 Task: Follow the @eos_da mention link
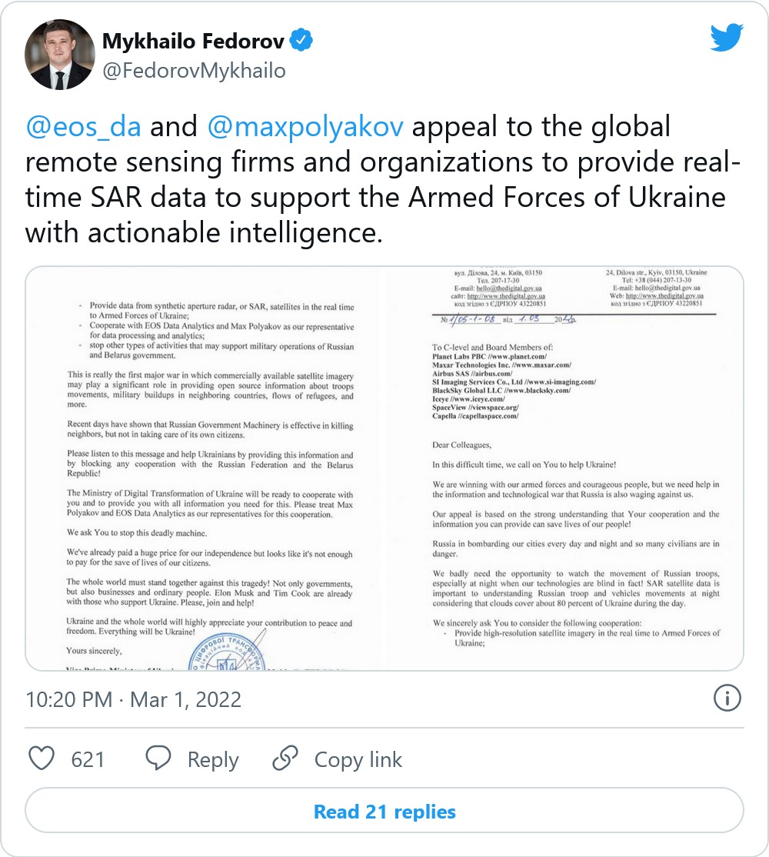83,126
